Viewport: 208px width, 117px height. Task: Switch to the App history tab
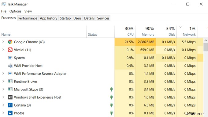point(48,18)
